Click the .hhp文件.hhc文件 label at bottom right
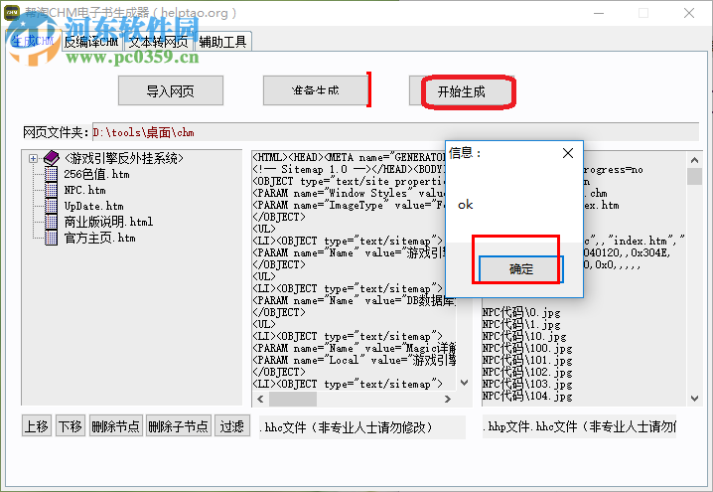Screen dimensions: 713x492 579,427
